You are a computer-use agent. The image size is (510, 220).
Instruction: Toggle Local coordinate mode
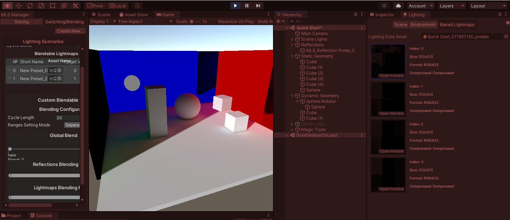click(x=118, y=5)
